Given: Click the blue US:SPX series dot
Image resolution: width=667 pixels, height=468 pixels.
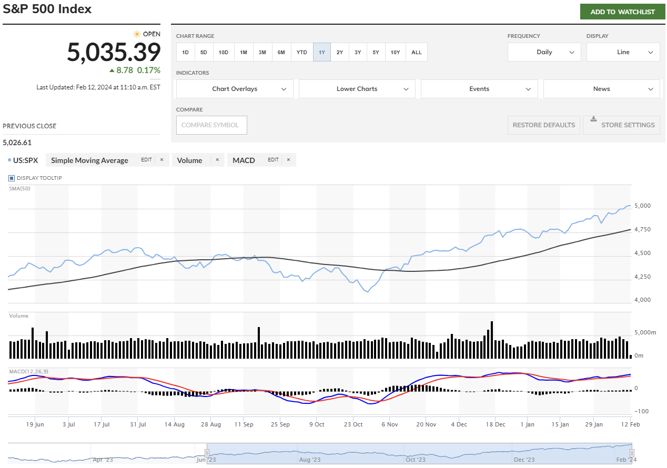Looking at the screenshot, I should [9, 160].
